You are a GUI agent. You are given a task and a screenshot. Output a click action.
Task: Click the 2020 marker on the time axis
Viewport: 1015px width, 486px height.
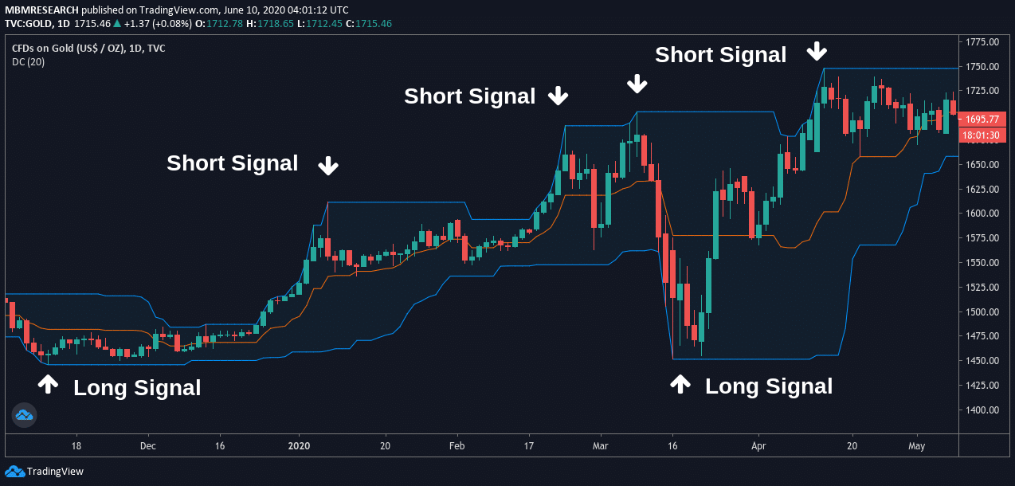298,446
